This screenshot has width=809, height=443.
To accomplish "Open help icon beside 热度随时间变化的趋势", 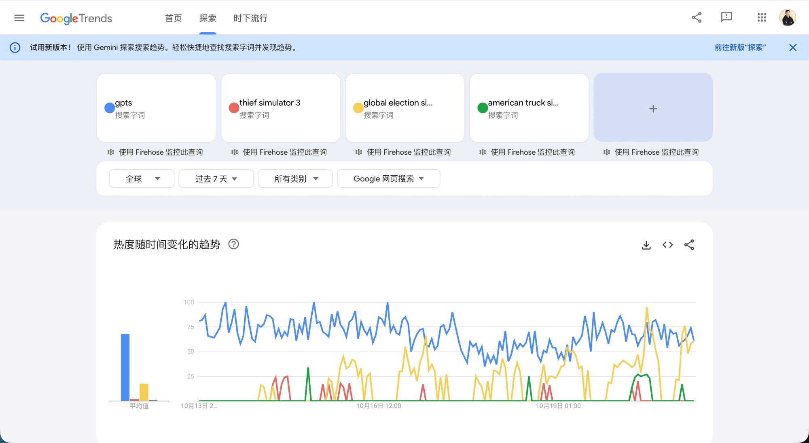I will point(234,244).
